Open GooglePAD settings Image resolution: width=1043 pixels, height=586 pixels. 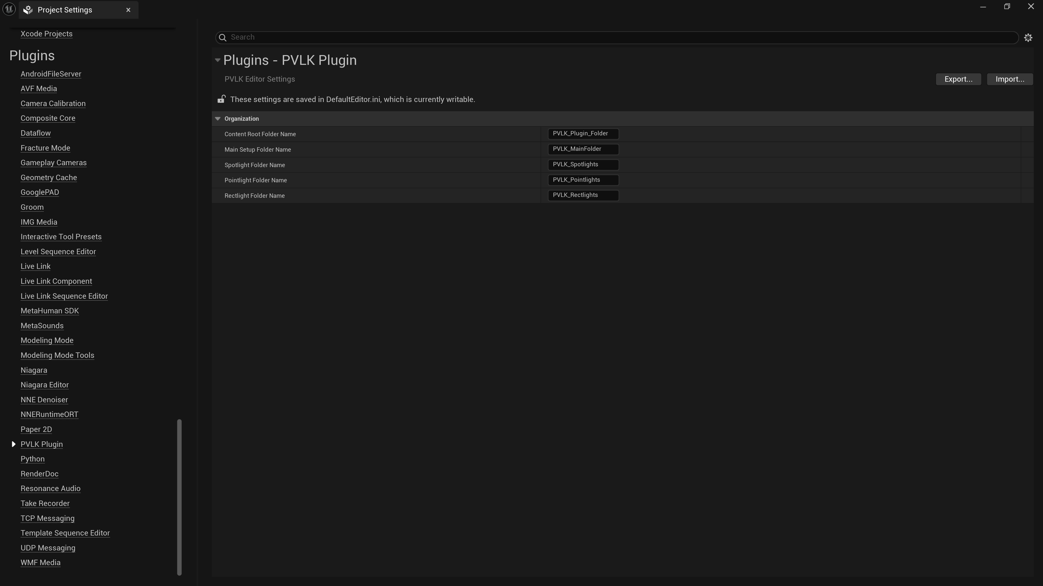pyautogui.click(x=40, y=192)
